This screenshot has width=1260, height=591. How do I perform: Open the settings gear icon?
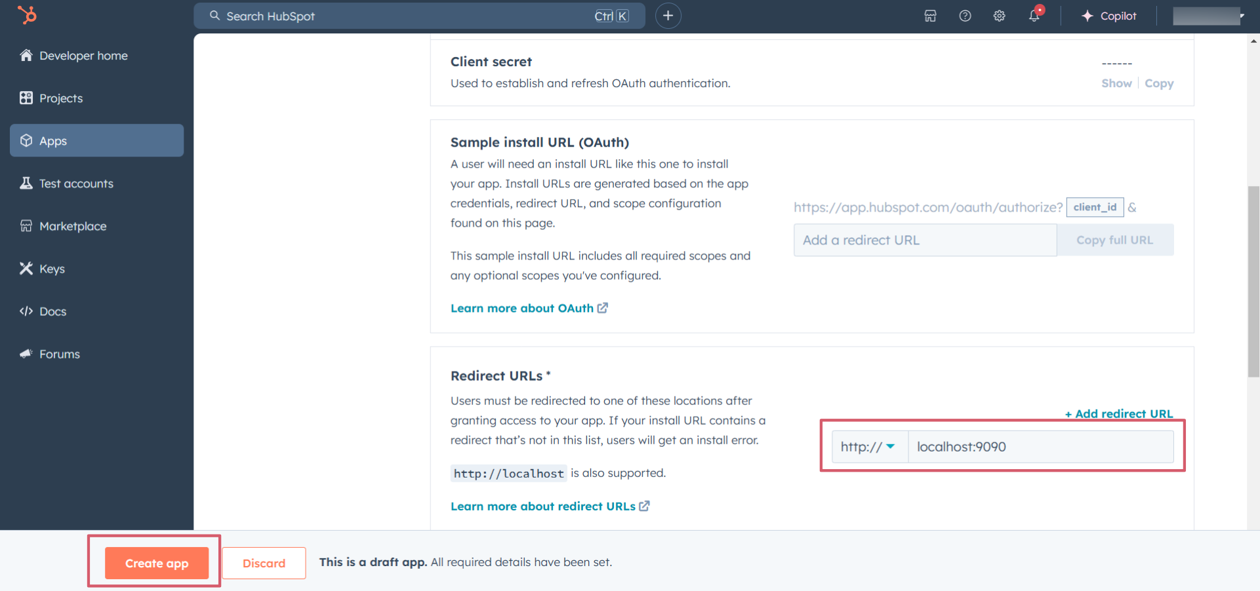[x=999, y=16]
